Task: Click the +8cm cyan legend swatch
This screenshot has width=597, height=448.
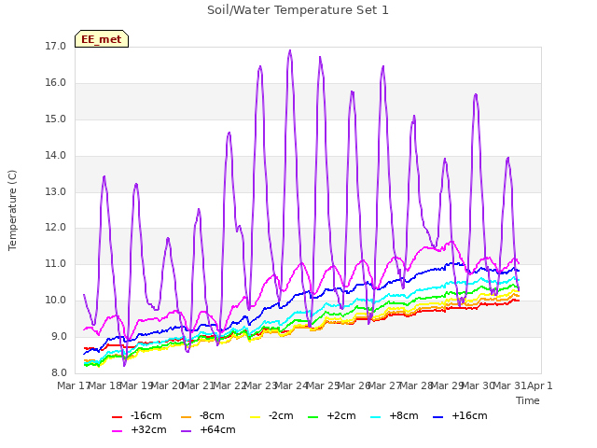Action: click(375, 417)
